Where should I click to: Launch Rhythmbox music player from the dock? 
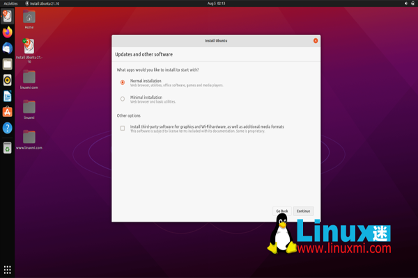[7, 80]
